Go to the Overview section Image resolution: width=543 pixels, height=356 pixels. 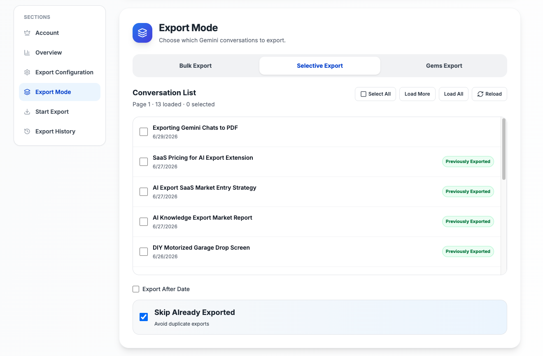60,53
